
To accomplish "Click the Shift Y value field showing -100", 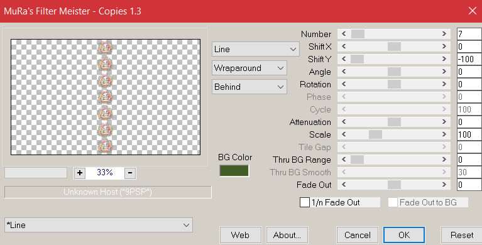I will 469,59.
